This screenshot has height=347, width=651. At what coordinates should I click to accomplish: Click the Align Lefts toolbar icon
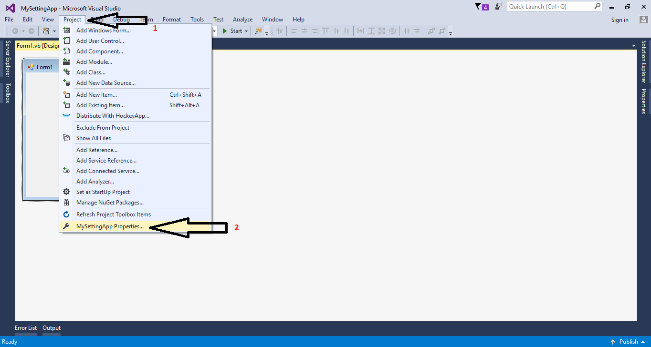click(294, 31)
